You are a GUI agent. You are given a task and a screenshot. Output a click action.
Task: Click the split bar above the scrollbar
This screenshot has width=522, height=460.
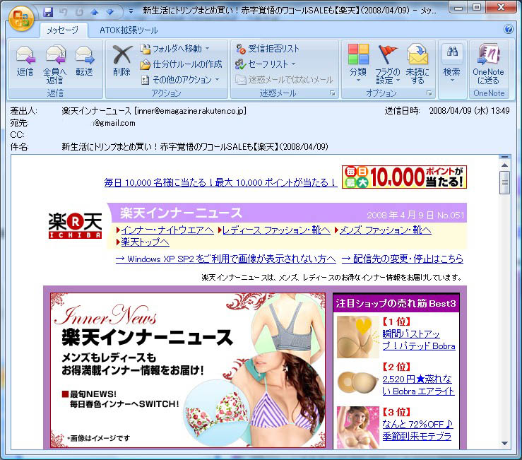pyautogui.click(x=504, y=157)
